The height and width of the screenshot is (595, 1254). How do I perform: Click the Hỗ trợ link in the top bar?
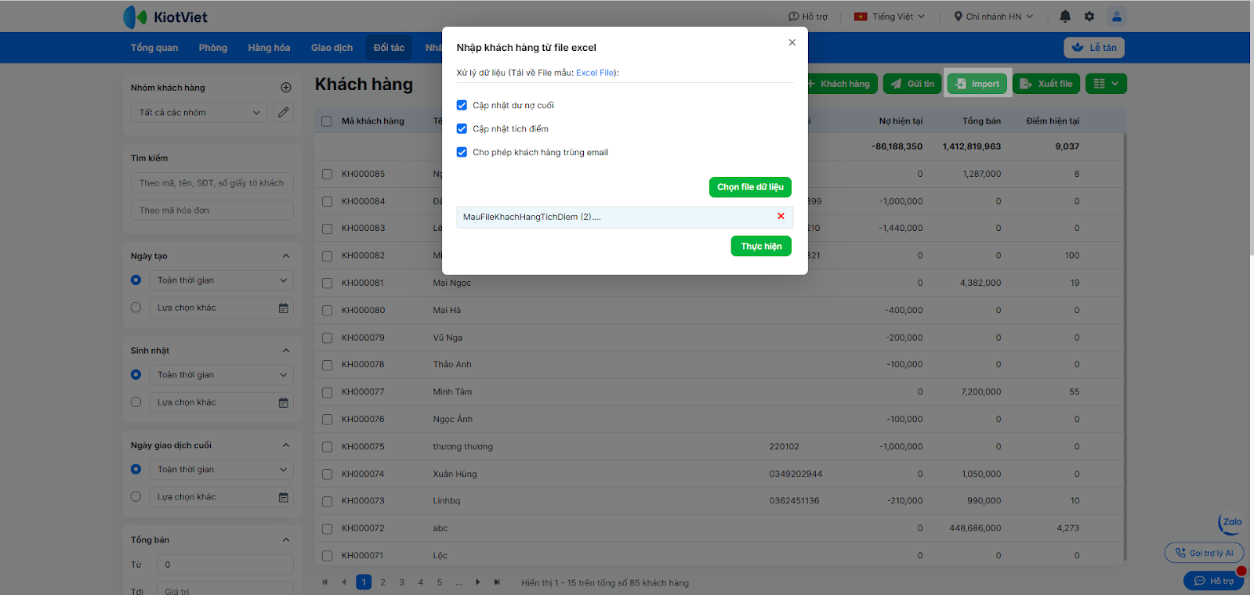(x=808, y=16)
